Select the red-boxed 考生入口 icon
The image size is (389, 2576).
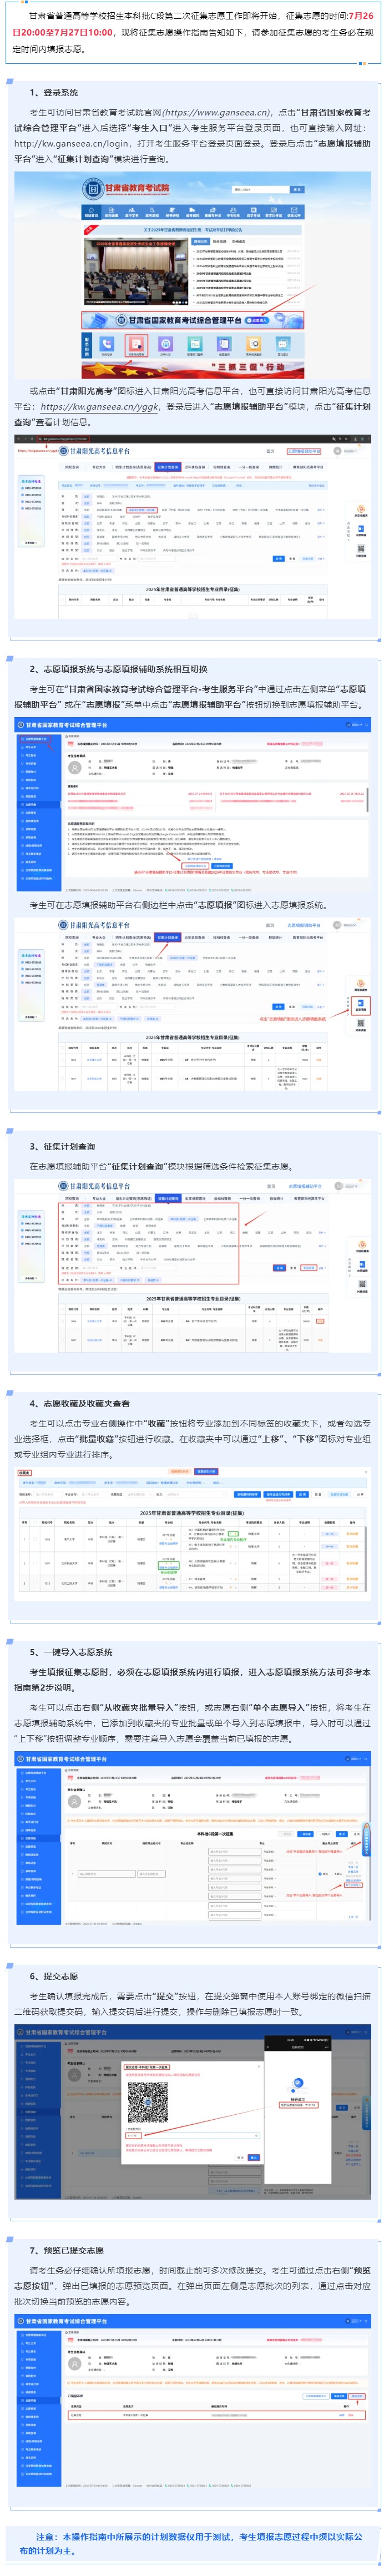136,345
